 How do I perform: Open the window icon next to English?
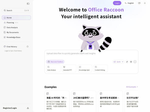[x=139, y=3]
